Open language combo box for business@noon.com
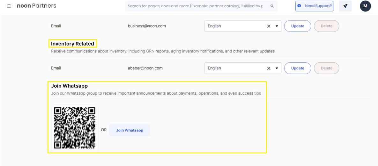This screenshot has width=378, height=166. [243, 26]
